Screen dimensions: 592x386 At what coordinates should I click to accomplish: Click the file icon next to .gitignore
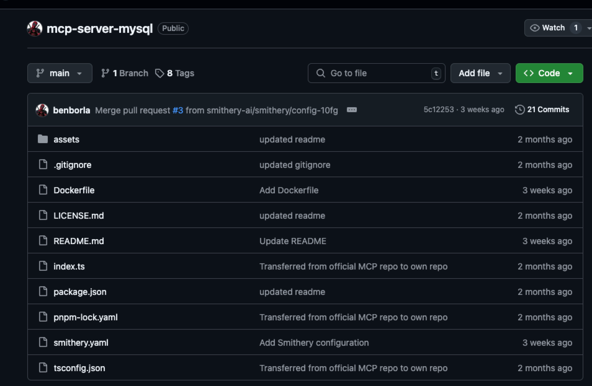pos(43,164)
